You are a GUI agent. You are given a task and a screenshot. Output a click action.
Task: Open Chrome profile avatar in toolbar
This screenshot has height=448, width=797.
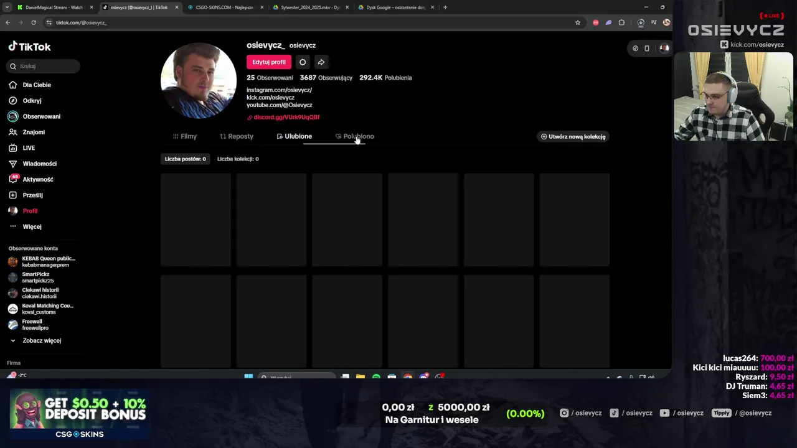[666, 22]
